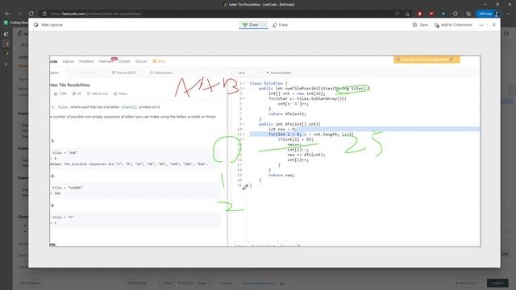View site information lock icon
This screenshot has width=516, height=290.
coord(45,14)
